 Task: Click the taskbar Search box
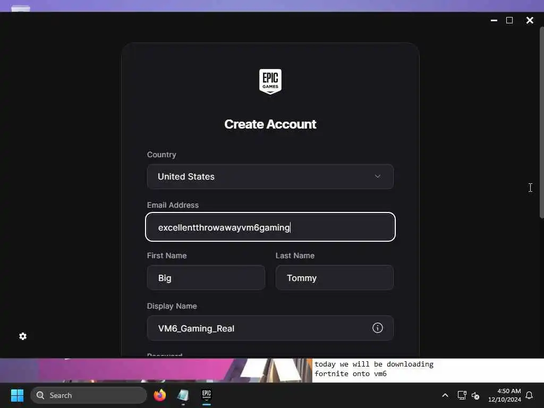(x=89, y=395)
